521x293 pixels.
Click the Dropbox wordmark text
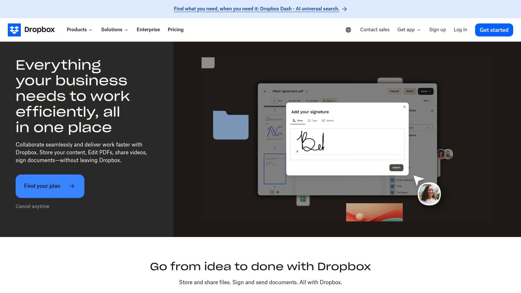[39, 30]
